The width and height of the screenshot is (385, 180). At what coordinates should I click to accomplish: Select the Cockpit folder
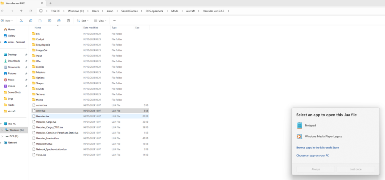pyautogui.click(x=90, y=39)
